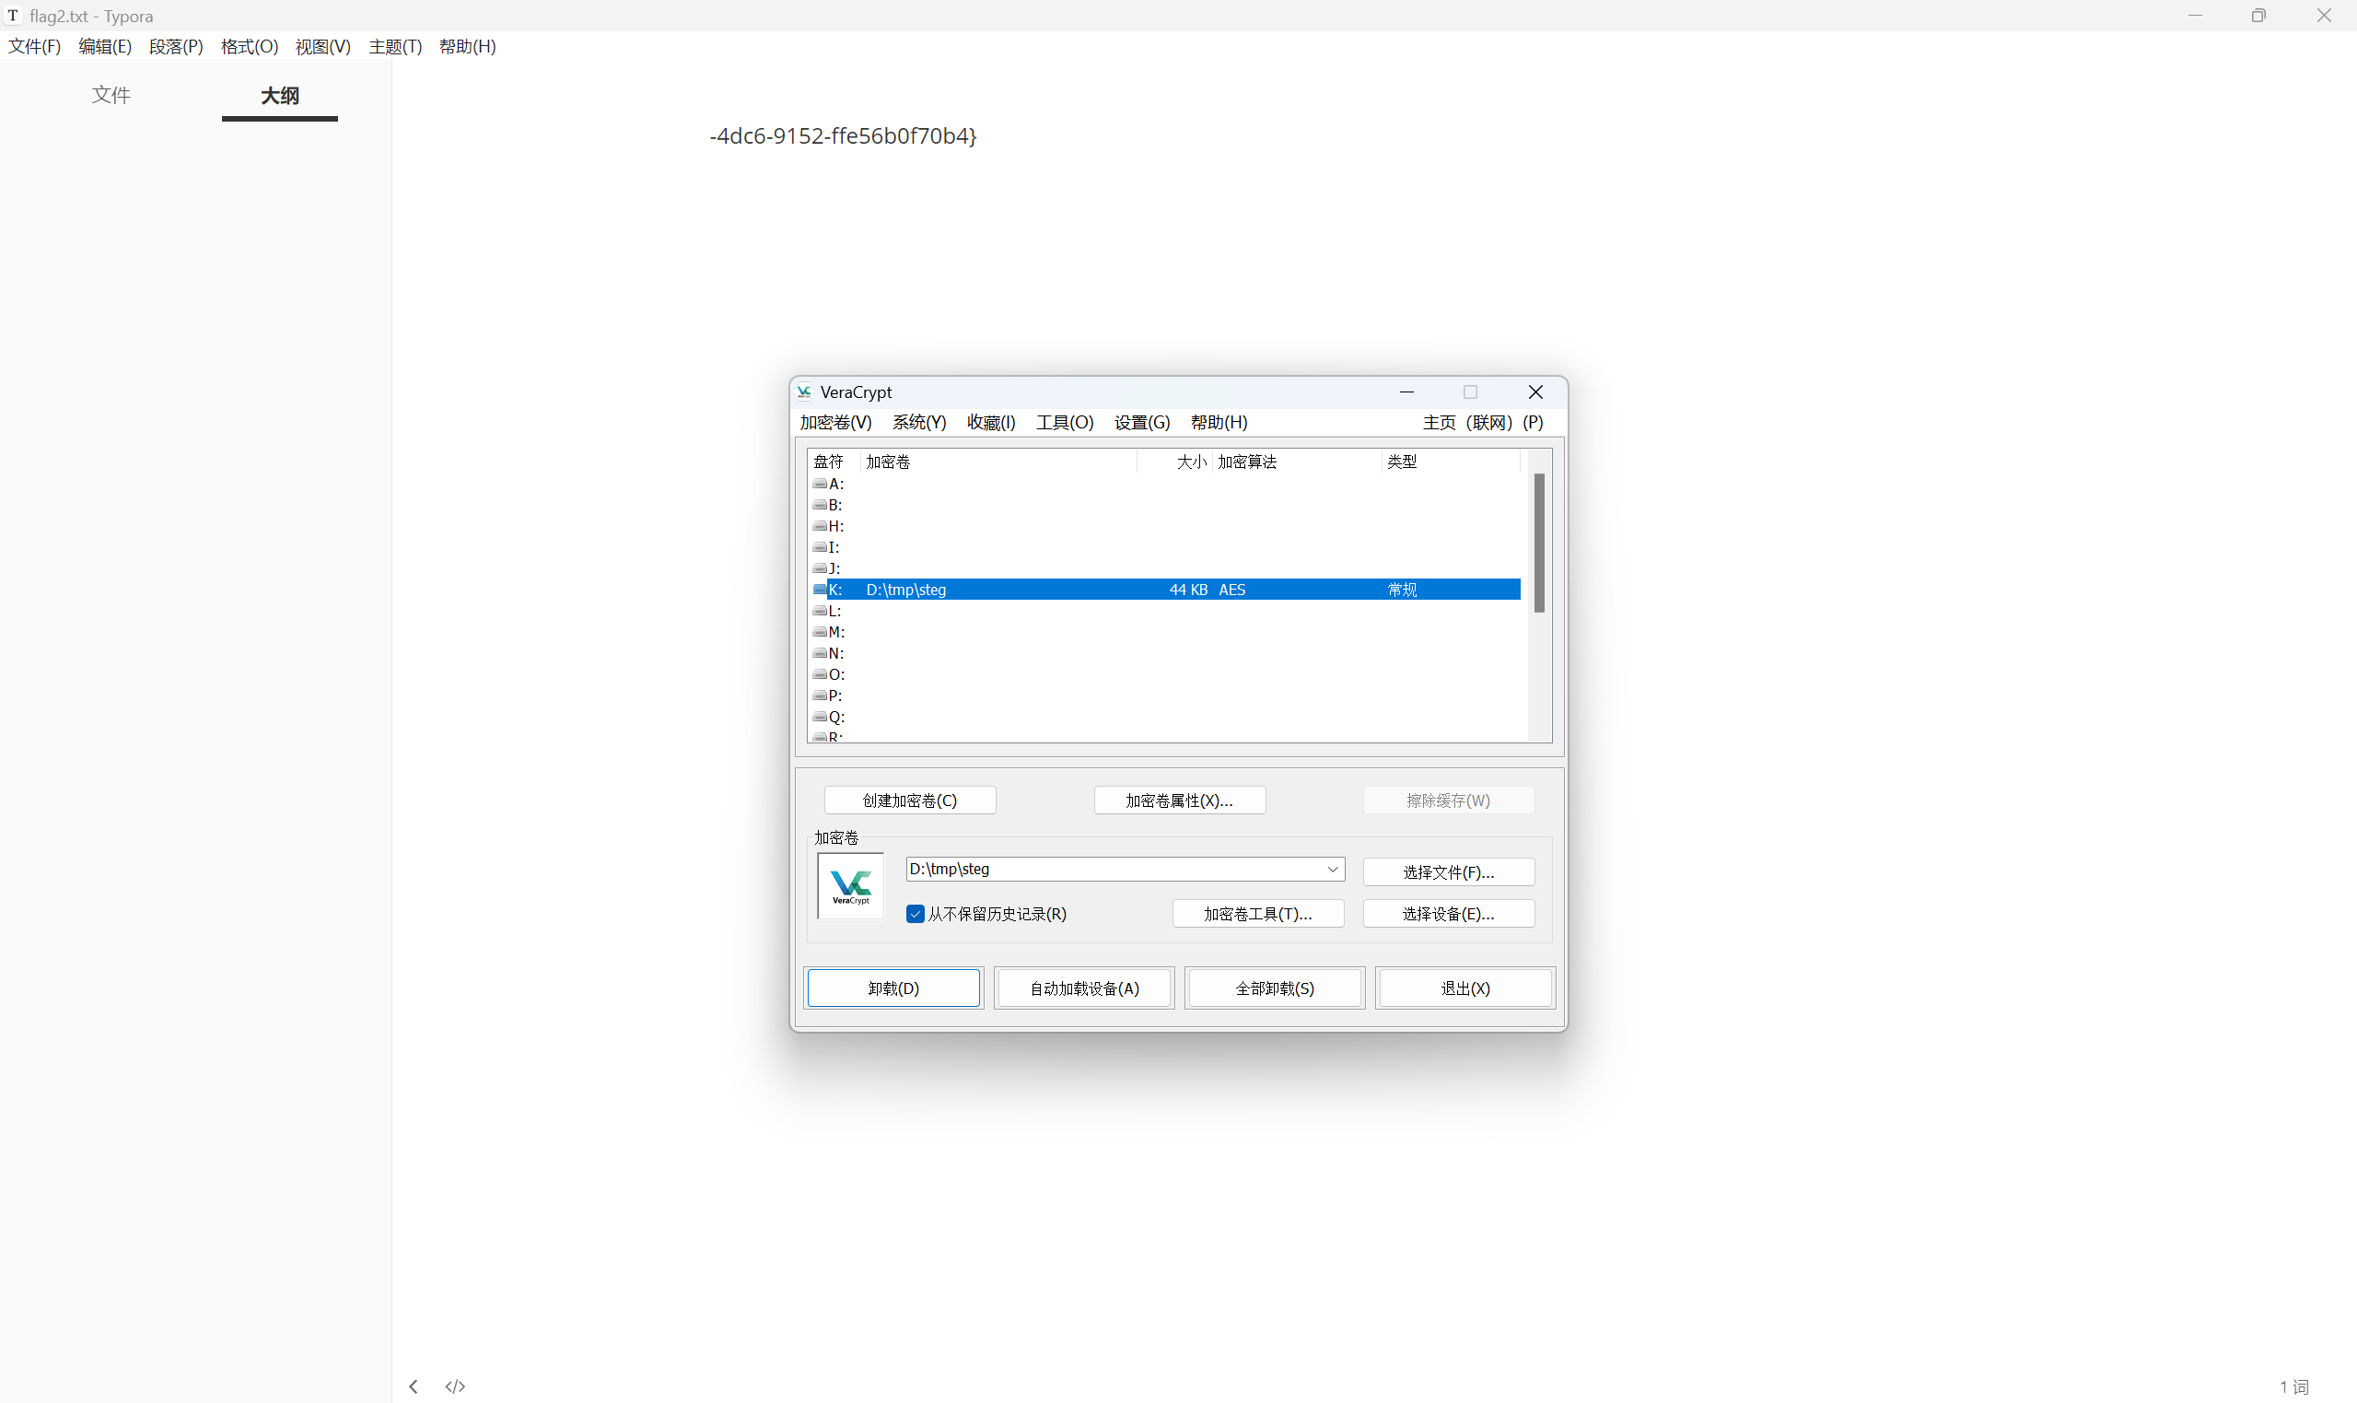The width and height of the screenshot is (2357, 1403).
Task: Click 44 KB size cell
Action: [1188, 590]
